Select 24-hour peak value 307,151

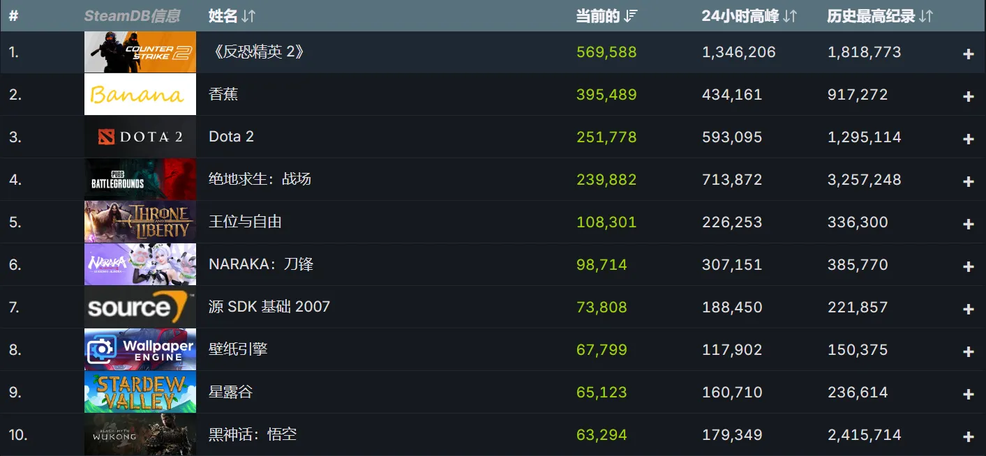[732, 265]
